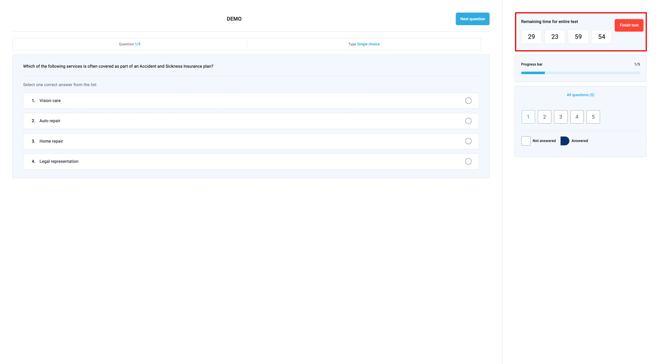Click the Next question button
This screenshot has width=659, height=364.
[x=472, y=19]
